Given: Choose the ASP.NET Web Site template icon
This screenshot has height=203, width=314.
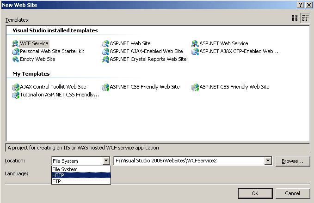Looking at the screenshot, I should pos(106,44).
